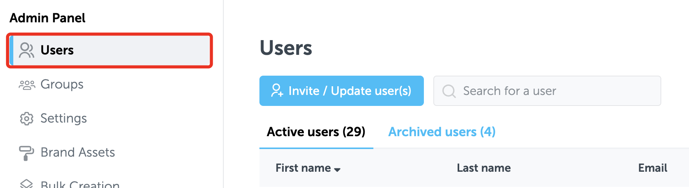This screenshot has width=689, height=188.
Task: Select the Active users (29) tab
Action: coord(316,132)
